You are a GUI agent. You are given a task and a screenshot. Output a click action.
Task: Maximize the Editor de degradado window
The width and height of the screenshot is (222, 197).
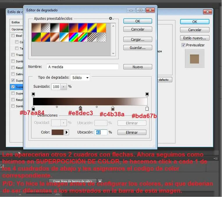point(141,10)
